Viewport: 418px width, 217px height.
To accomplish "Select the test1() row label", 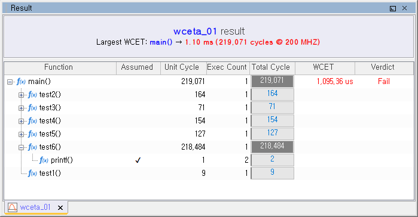I will coord(50,173).
